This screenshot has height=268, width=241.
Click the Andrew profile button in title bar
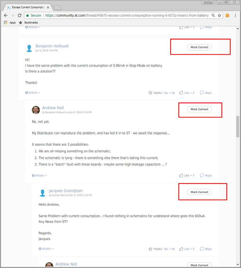[208, 2]
